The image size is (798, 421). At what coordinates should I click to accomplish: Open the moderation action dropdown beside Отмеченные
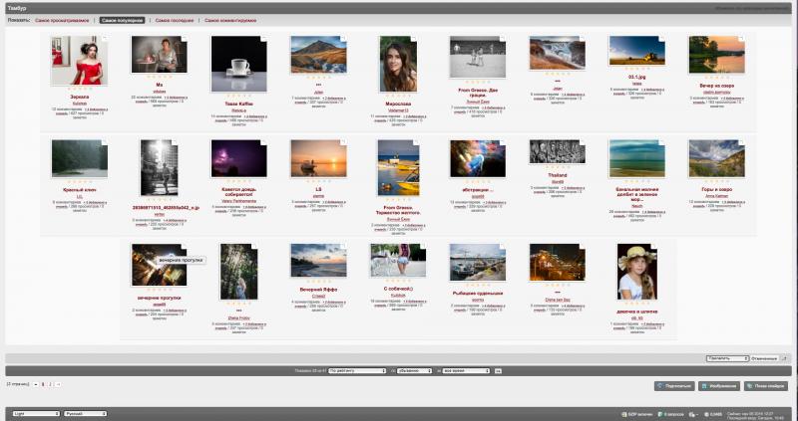click(727, 358)
